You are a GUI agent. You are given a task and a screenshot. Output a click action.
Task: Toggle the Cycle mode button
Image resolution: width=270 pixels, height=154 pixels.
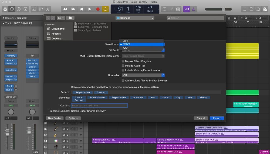[105, 9]
